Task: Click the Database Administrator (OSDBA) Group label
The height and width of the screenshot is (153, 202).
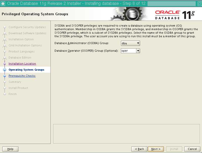Action: point(82,43)
